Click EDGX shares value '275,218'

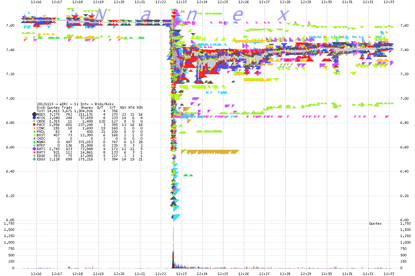(x=86, y=159)
